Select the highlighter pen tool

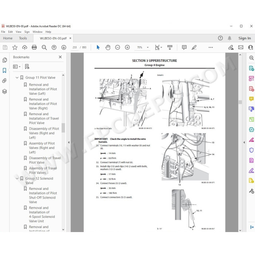click(194, 47)
